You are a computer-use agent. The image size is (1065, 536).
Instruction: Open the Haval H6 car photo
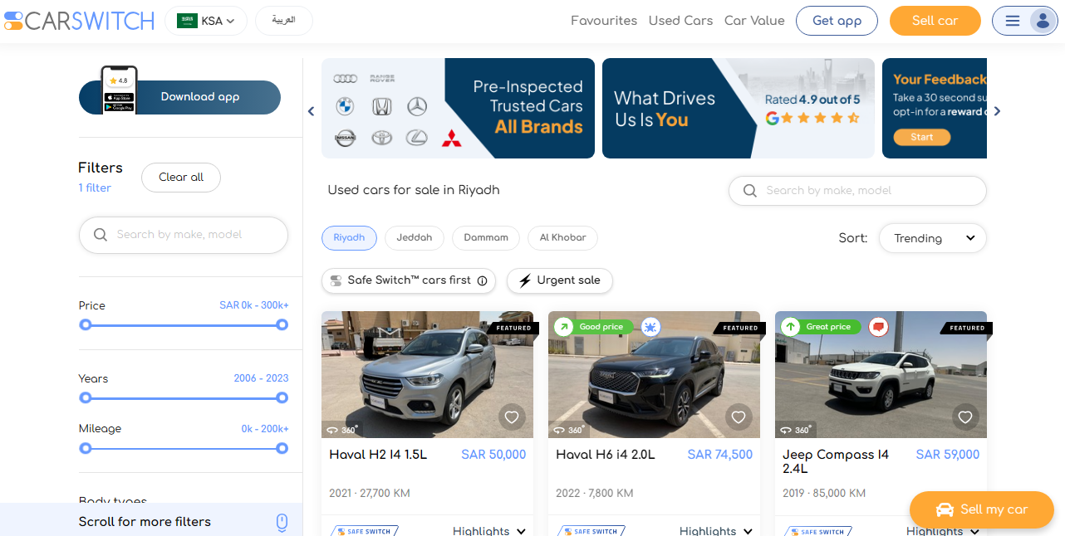tap(654, 374)
